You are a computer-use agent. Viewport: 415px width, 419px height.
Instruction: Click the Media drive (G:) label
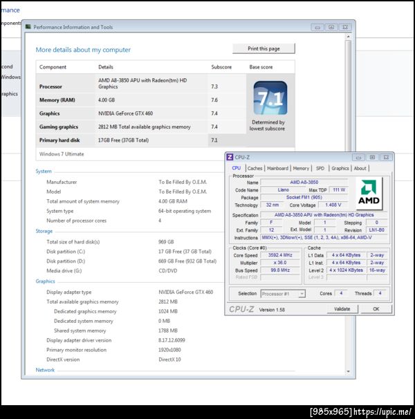[64, 271]
